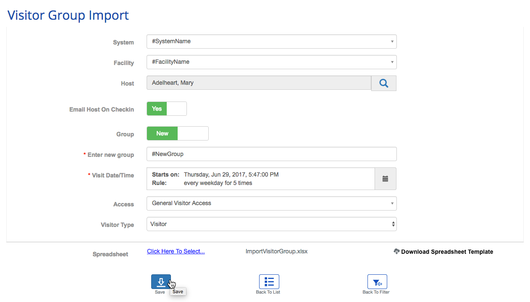
Task: Toggle Email Host On Checkin switch
Action: tap(166, 109)
